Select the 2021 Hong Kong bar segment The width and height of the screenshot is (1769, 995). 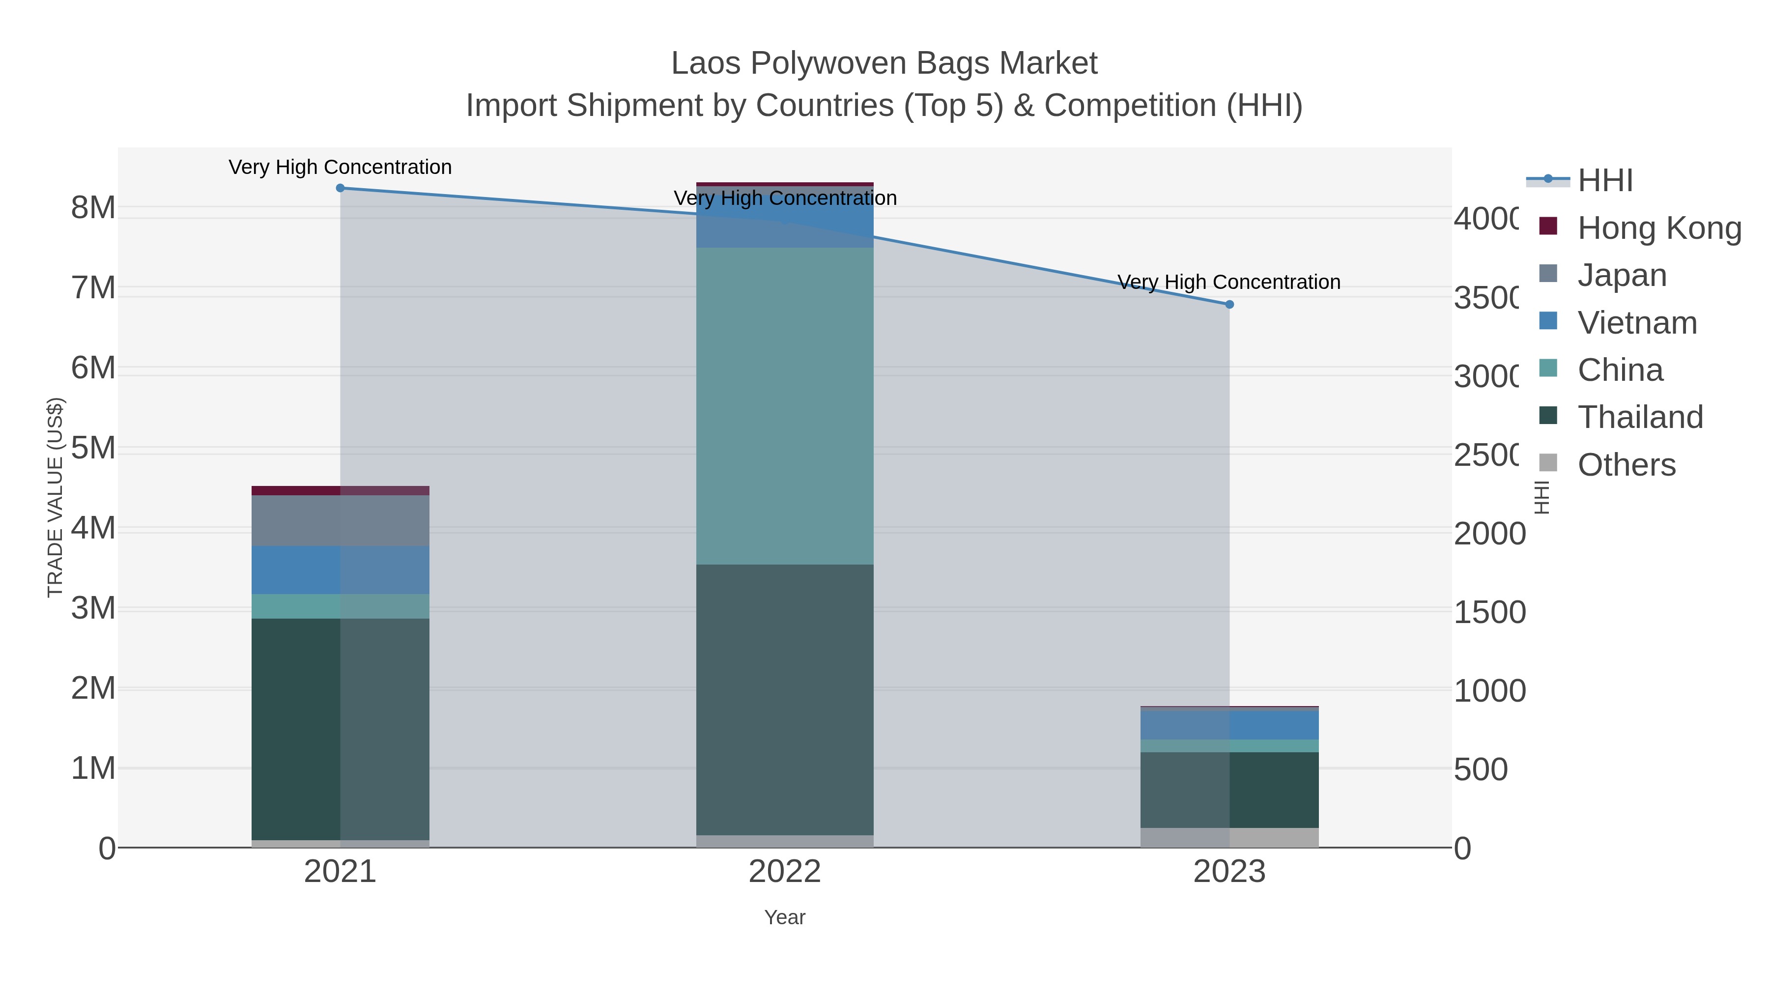(x=340, y=490)
